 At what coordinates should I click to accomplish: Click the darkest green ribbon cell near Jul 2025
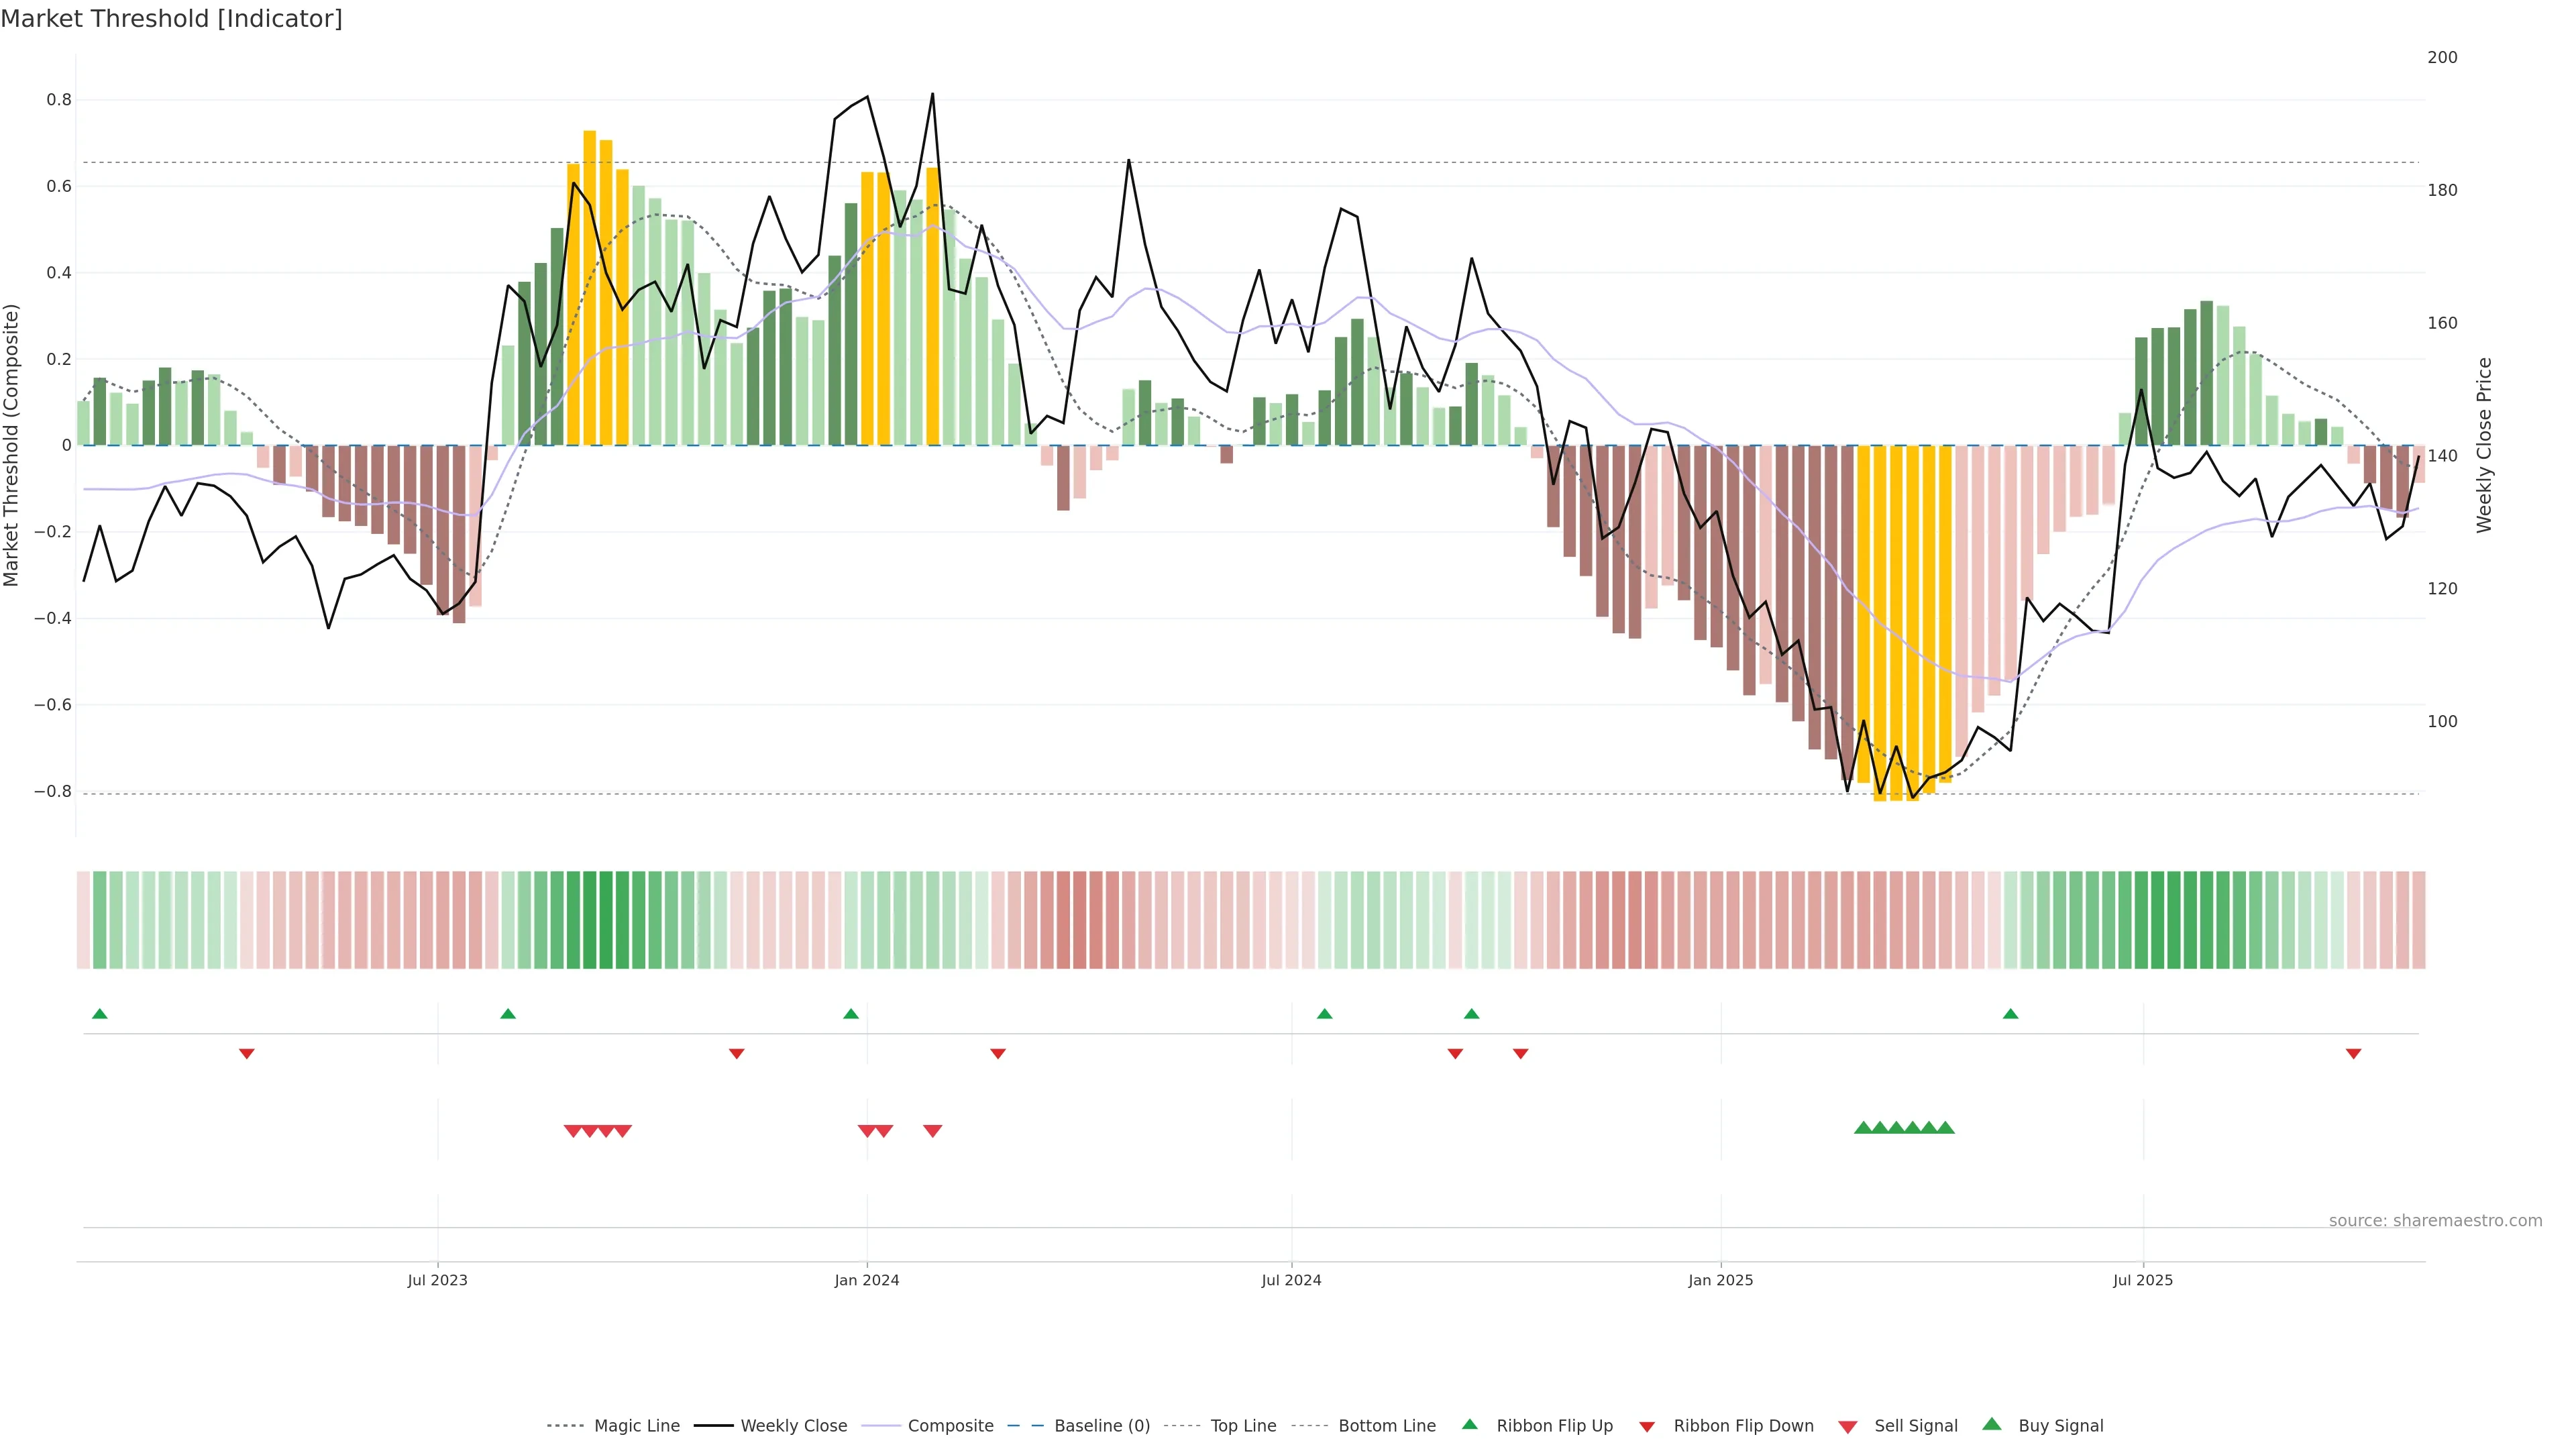pyautogui.click(x=2174, y=920)
